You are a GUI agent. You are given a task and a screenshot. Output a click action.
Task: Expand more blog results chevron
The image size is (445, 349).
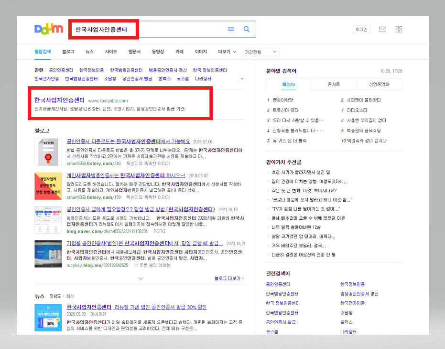(x=141, y=278)
